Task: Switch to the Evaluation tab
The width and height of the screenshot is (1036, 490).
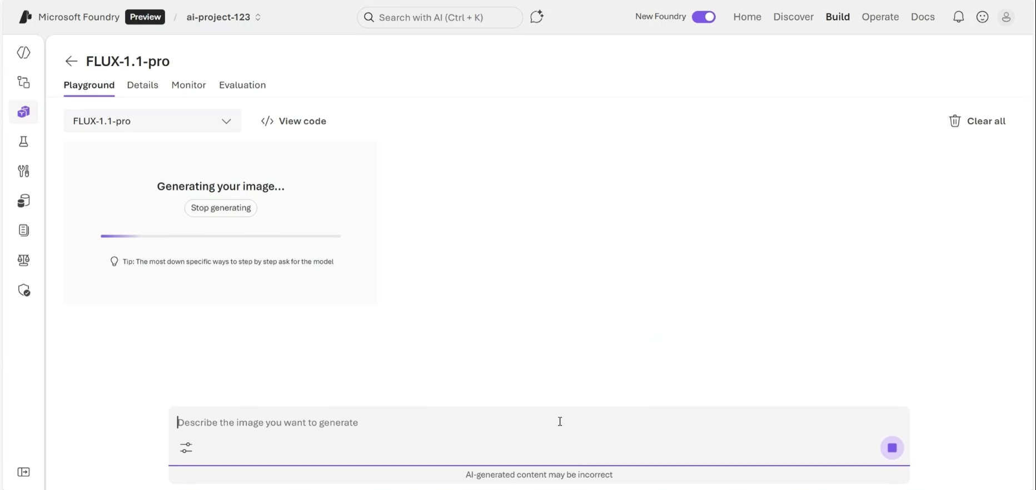Action: click(x=242, y=85)
